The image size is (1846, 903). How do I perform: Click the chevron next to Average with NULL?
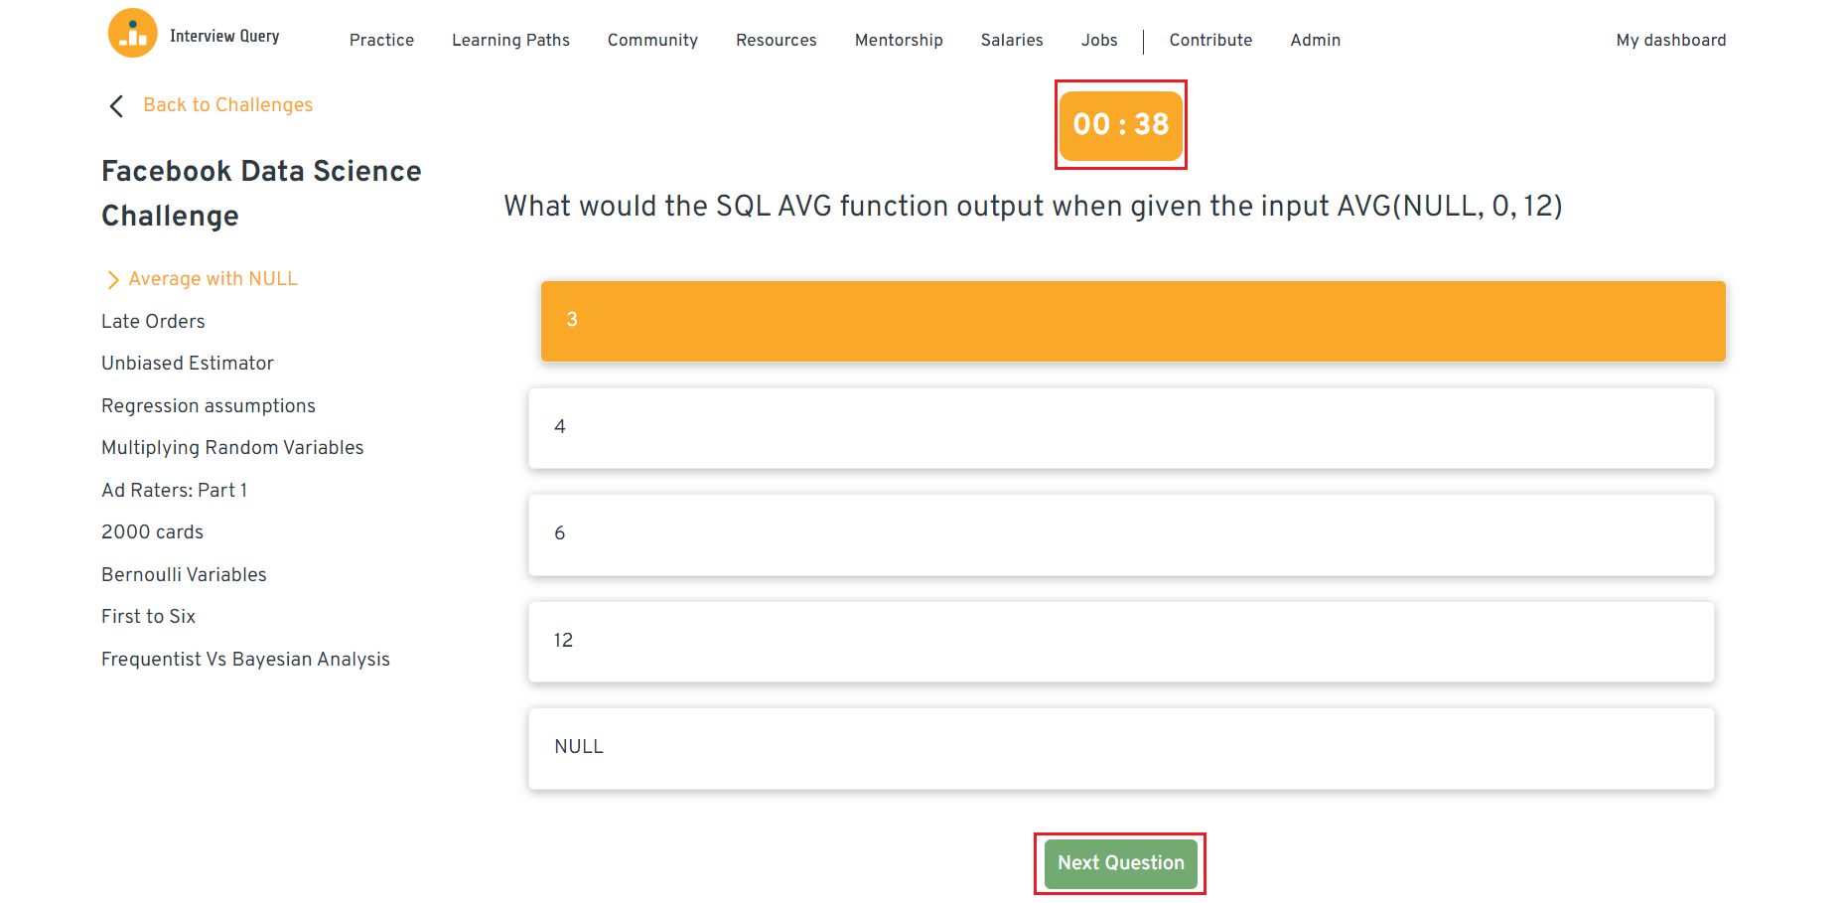[112, 279]
